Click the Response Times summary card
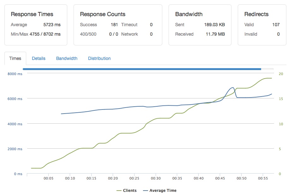Viewport: 299px width, 195px height. [x=36, y=25]
